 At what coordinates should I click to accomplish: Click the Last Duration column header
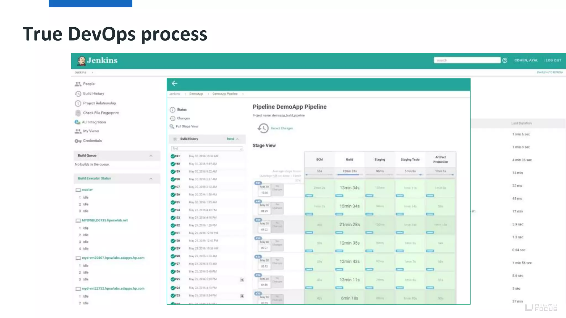[x=521, y=123]
